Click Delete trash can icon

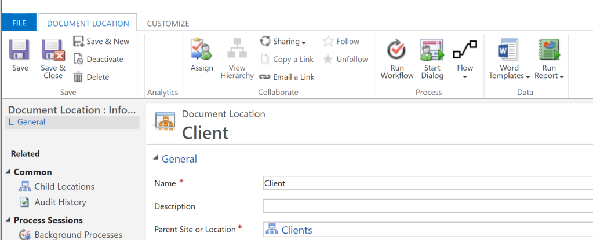78,77
